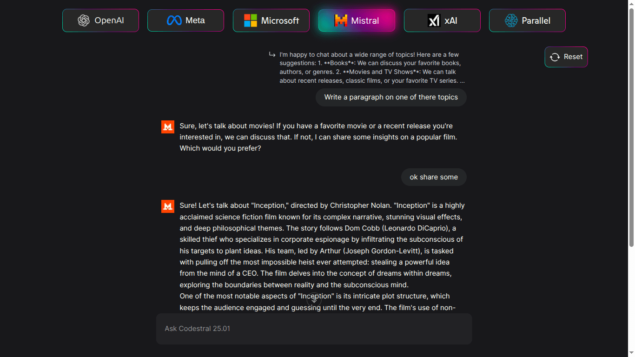Click the 'ok share some' message bubble
The height and width of the screenshot is (357, 635).
433,177
